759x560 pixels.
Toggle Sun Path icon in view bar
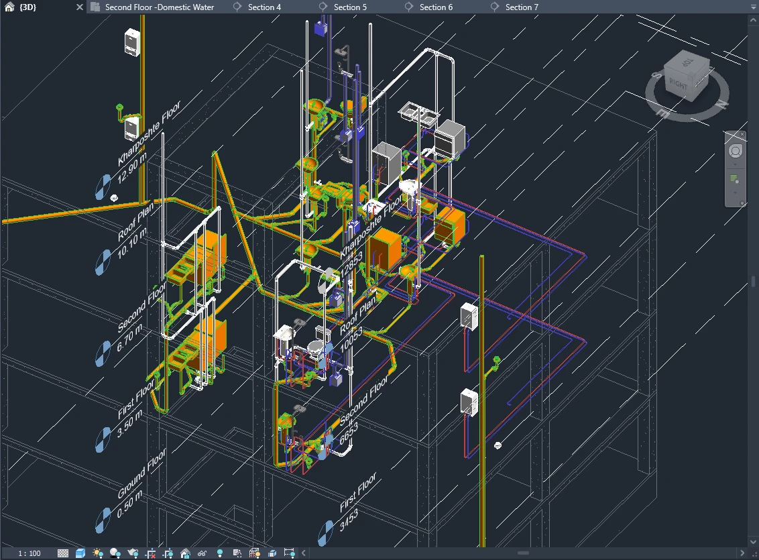[x=99, y=553]
